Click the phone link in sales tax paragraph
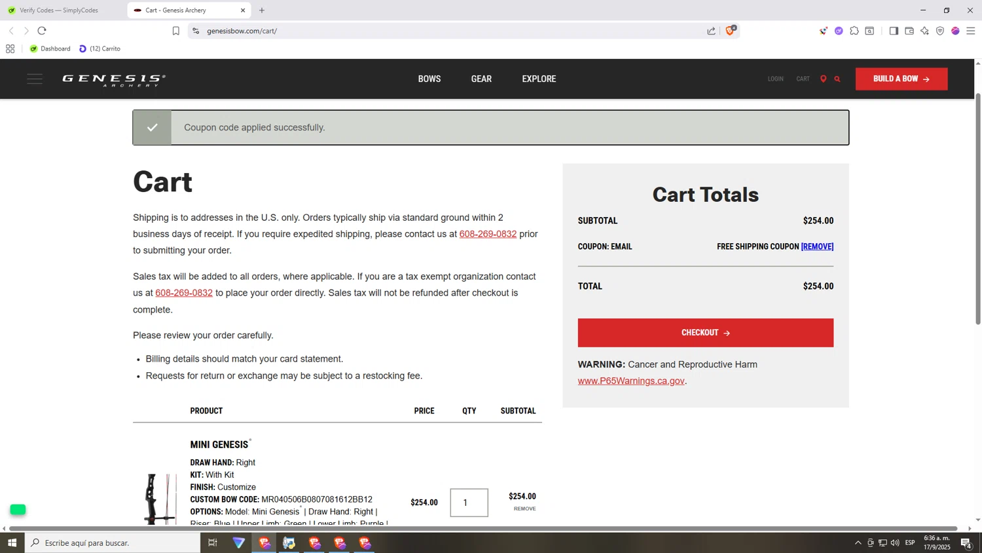This screenshot has height=553, width=982. [x=184, y=293]
